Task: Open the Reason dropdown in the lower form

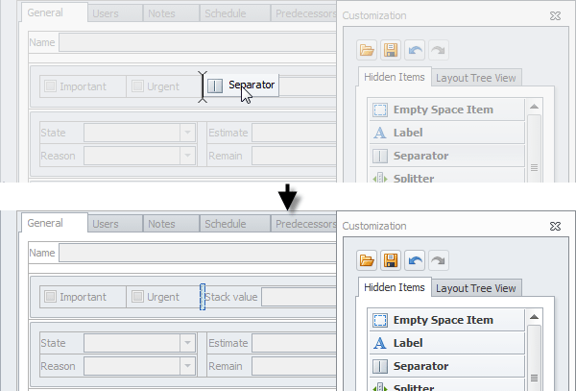Action: click(187, 366)
